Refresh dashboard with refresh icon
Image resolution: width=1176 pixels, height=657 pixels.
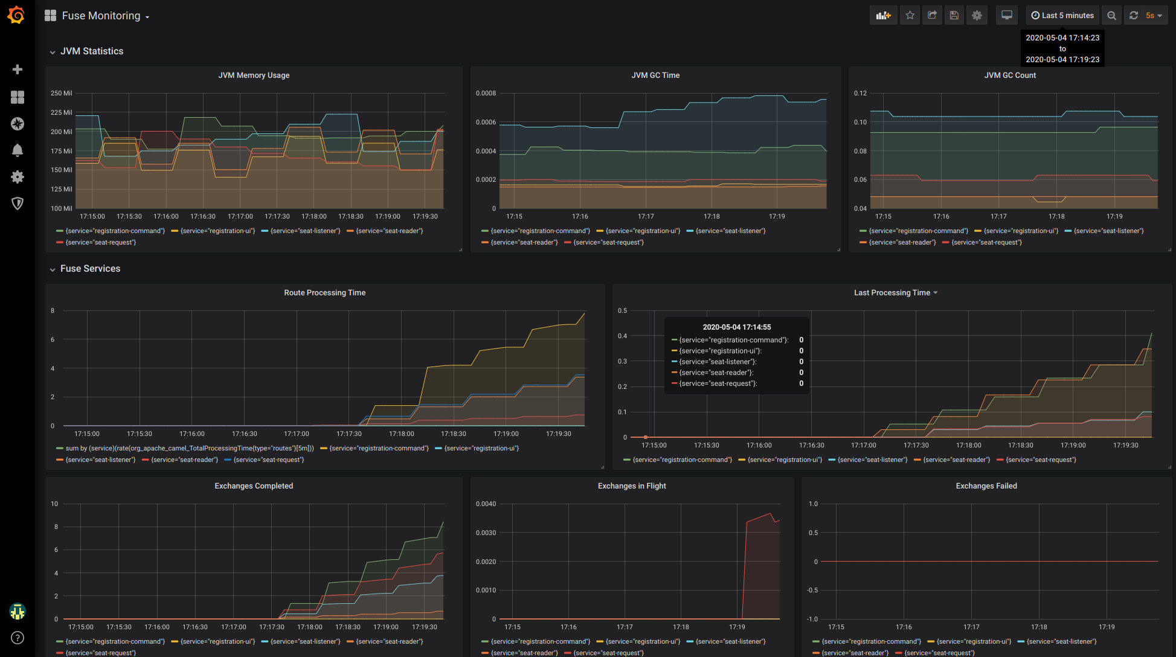tap(1134, 15)
